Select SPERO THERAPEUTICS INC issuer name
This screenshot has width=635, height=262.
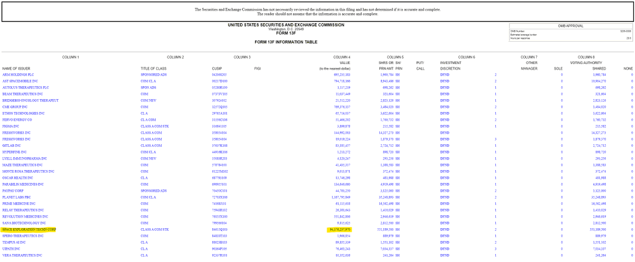click(x=23, y=236)
